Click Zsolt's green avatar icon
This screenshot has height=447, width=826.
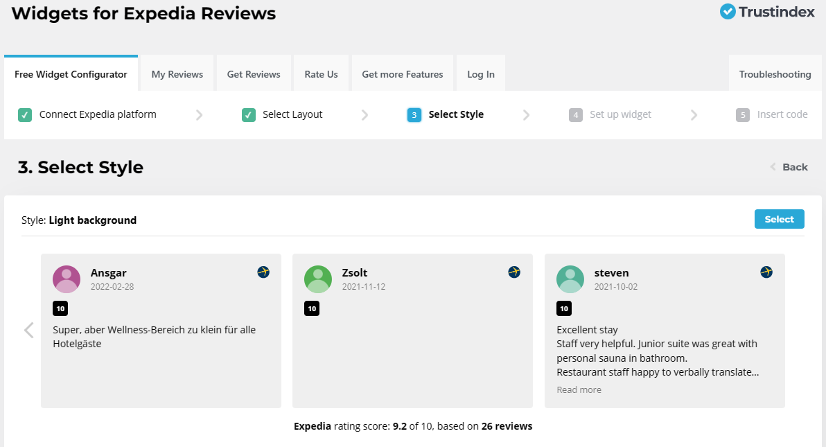point(318,279)
